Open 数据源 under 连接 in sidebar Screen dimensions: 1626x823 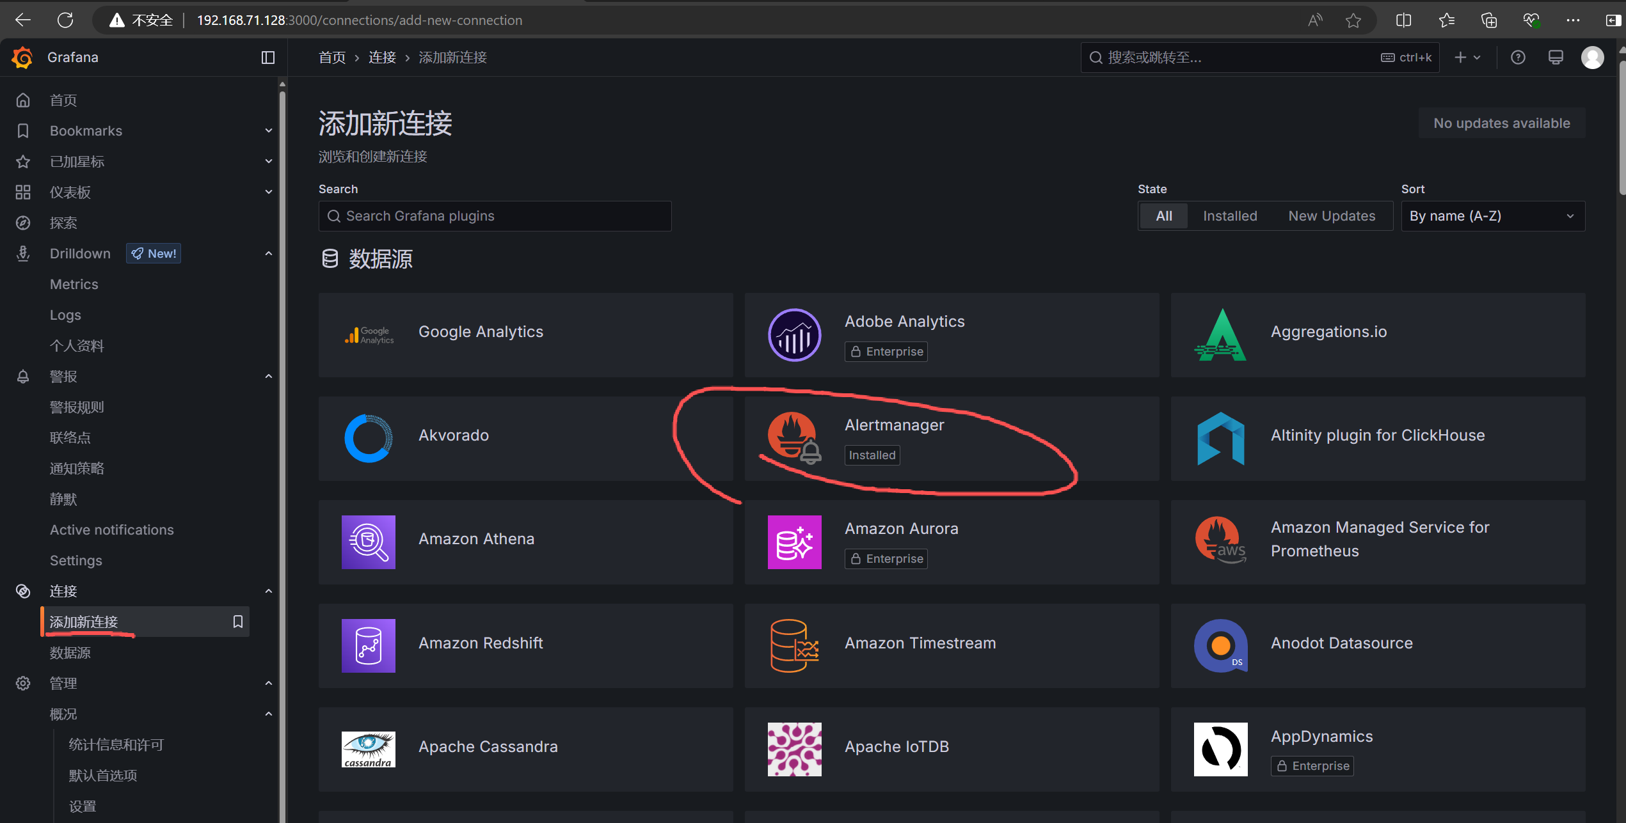click(70, 652)
